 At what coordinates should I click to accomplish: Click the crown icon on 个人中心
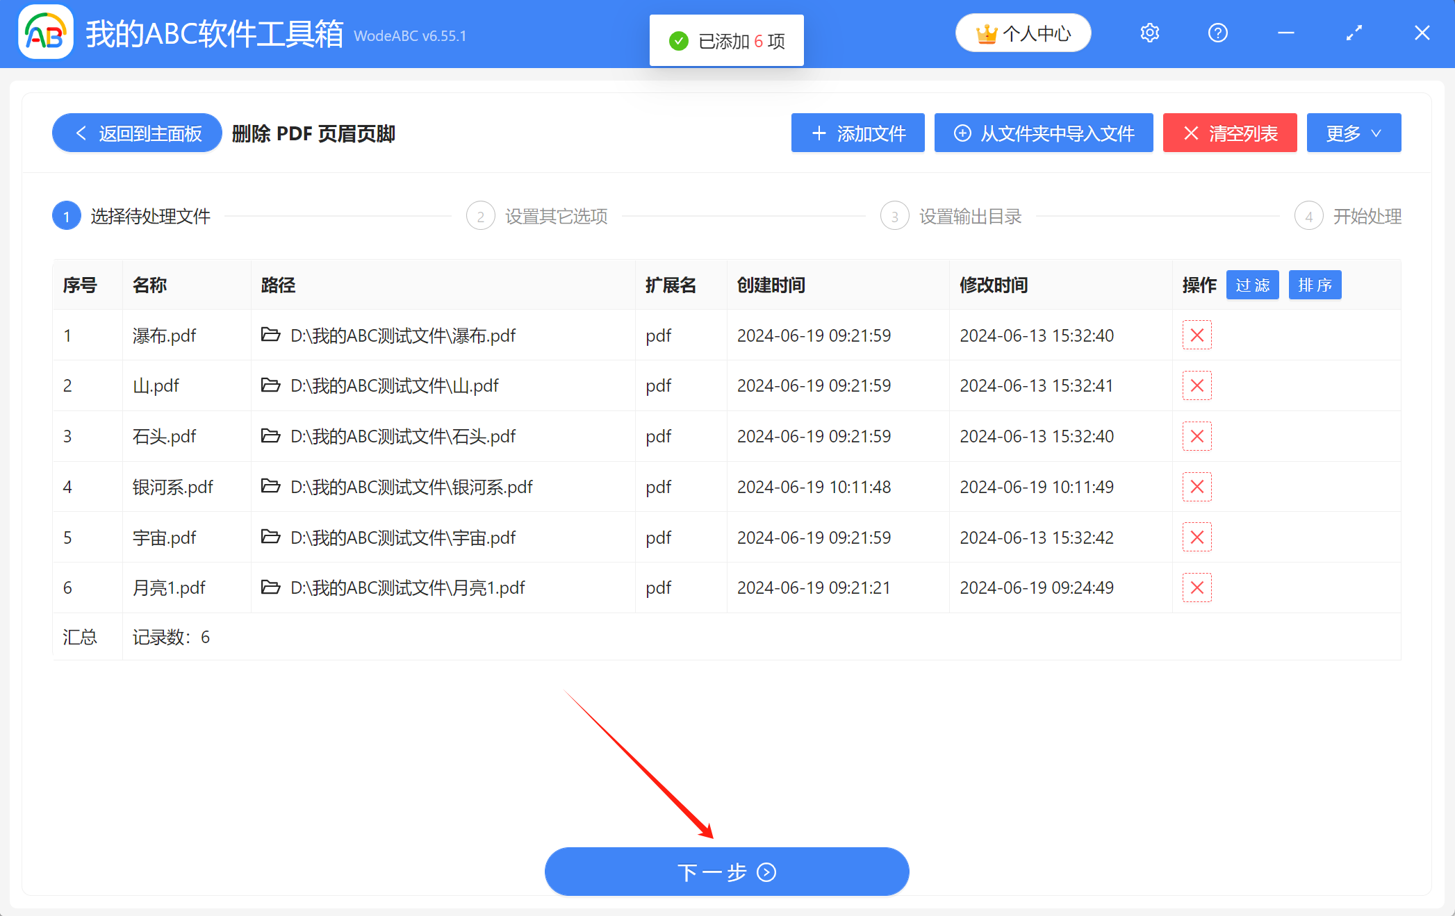986,32
